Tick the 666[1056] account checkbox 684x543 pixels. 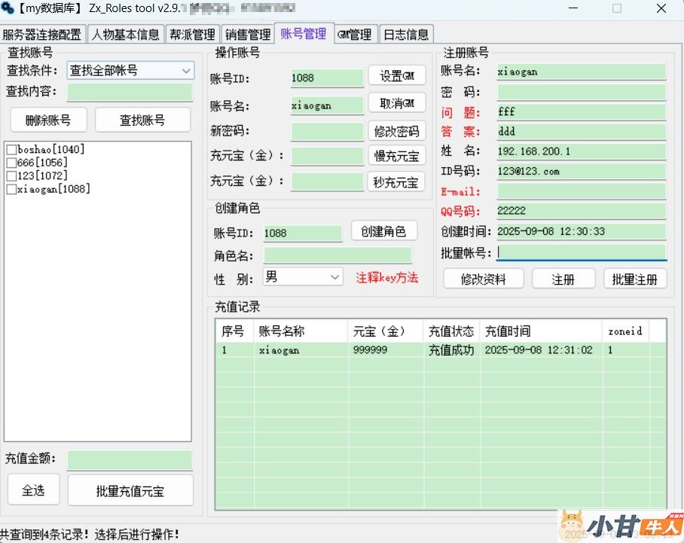point(11,163)
